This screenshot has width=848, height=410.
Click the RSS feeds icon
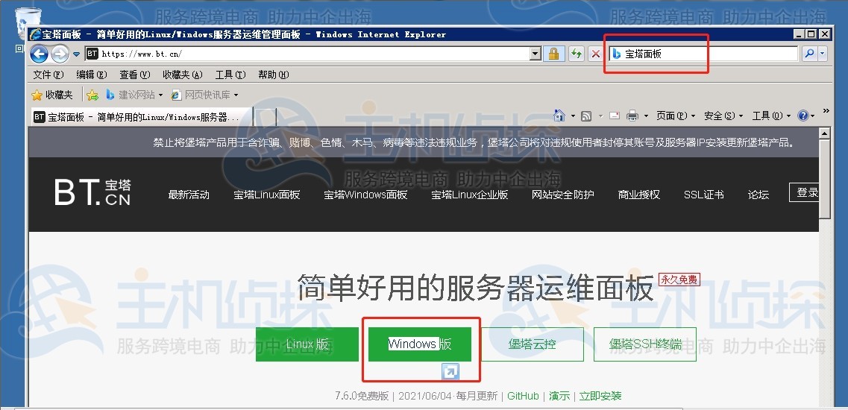click(585, 116)
